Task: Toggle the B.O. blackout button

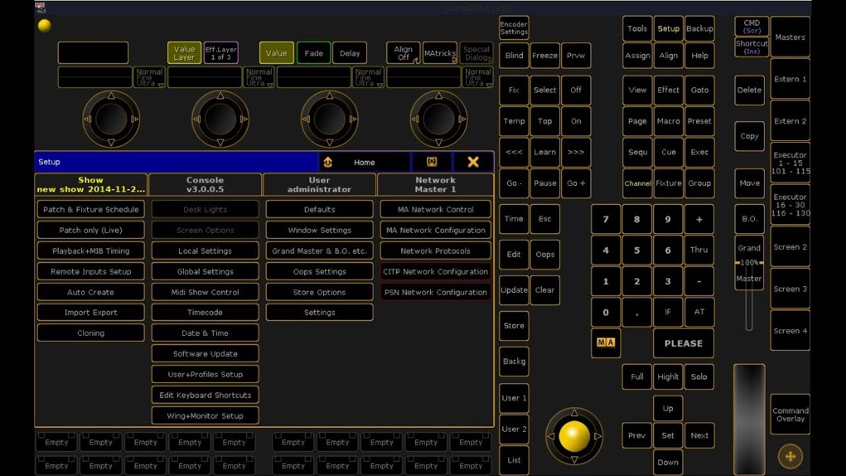Action: pyautogui.click(x=750, y=219)
